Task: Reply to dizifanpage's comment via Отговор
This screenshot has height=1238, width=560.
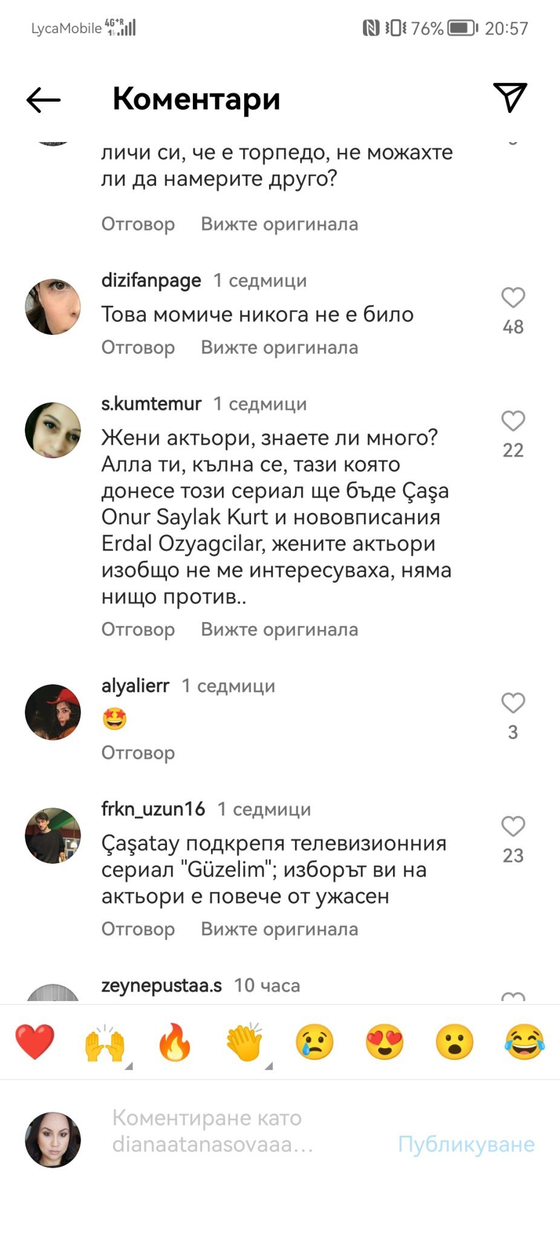Action: point(138,348)
